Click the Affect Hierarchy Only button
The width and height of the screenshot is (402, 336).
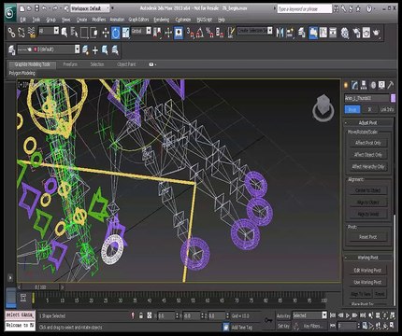368,166
